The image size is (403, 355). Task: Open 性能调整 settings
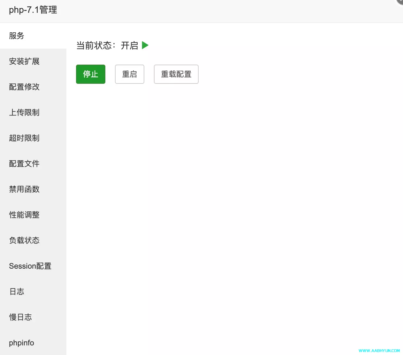click(24, 215)
